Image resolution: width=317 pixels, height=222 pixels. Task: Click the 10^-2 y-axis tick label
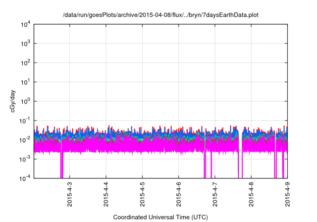(x=25, y=140)
